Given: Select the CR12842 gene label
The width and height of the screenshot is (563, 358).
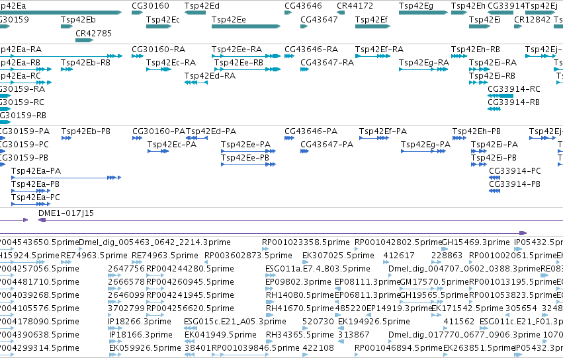Looking at the screenshot, I should (532, 19).
